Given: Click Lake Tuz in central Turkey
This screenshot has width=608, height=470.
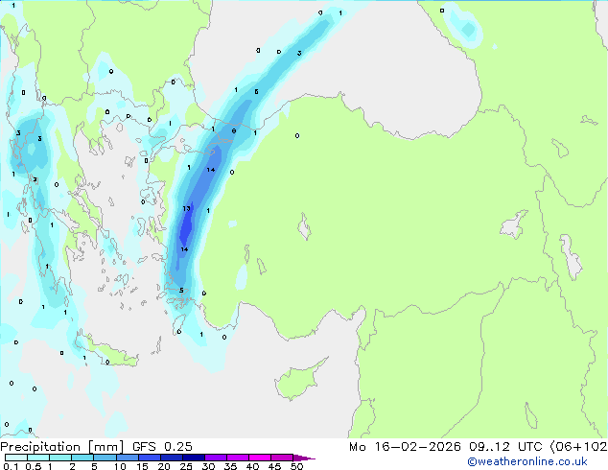Looking at the screenshot, I should (x=304, y=226).
